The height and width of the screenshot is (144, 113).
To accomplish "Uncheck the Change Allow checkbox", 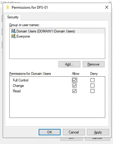I will pyautogui.click(x=74, y=86).
